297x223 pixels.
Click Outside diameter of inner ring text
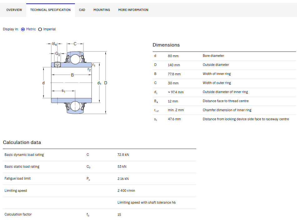(225, 92)
